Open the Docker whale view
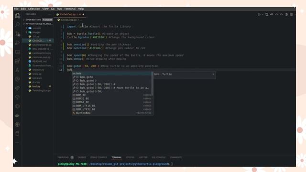 coord(17,116)
